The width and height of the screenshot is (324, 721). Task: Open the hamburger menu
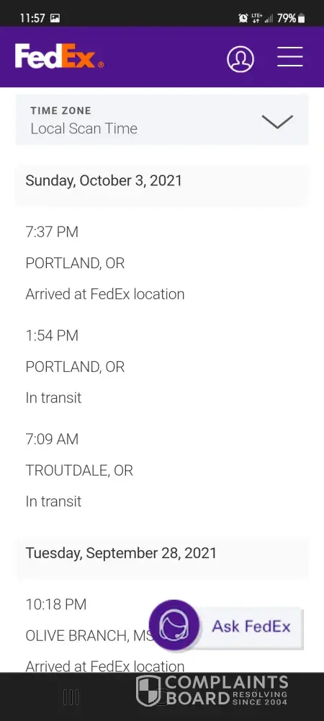[x=290, y=57]
